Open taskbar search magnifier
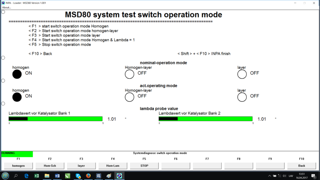Viewport: 320px width, 180px height. click(x=16, y=176)
